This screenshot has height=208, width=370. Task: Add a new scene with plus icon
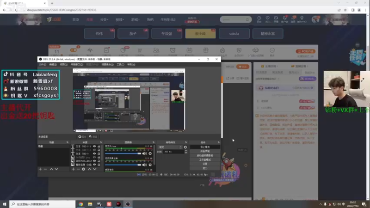point(40,169)
